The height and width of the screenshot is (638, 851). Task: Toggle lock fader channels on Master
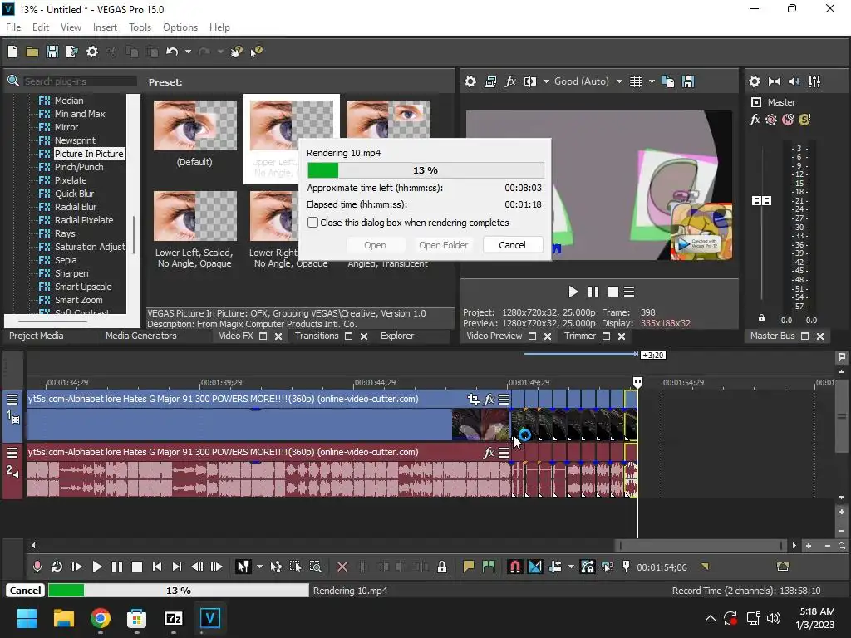[x=761, y=317]
